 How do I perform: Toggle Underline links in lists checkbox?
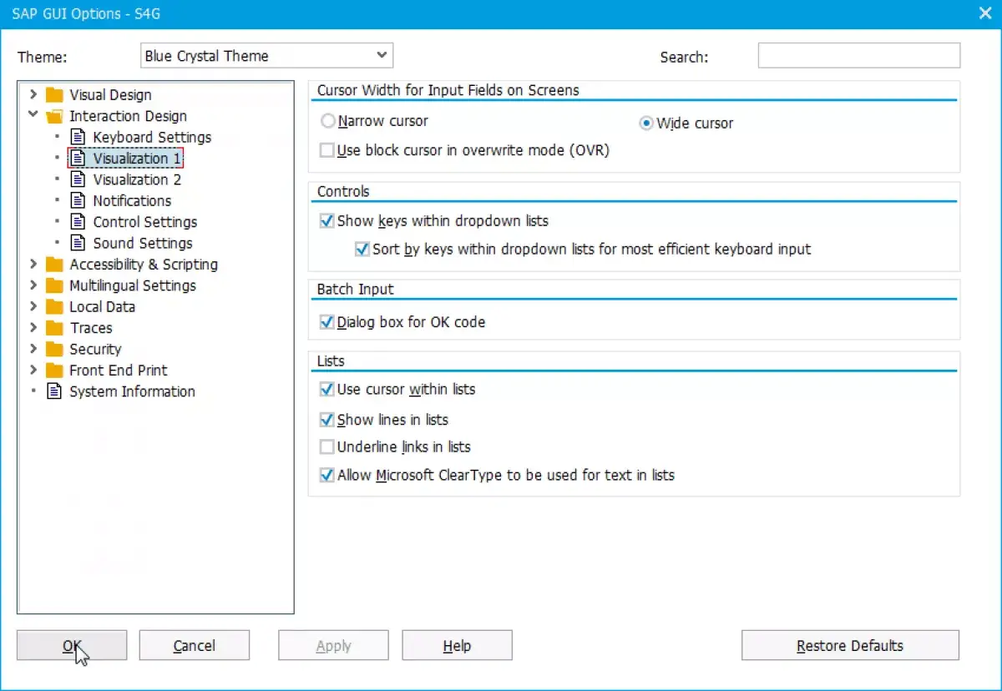(327, 447)
